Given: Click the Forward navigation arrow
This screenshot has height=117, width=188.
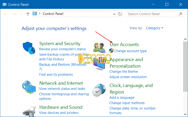Looking at the screenshot, I should coord(15,14).
